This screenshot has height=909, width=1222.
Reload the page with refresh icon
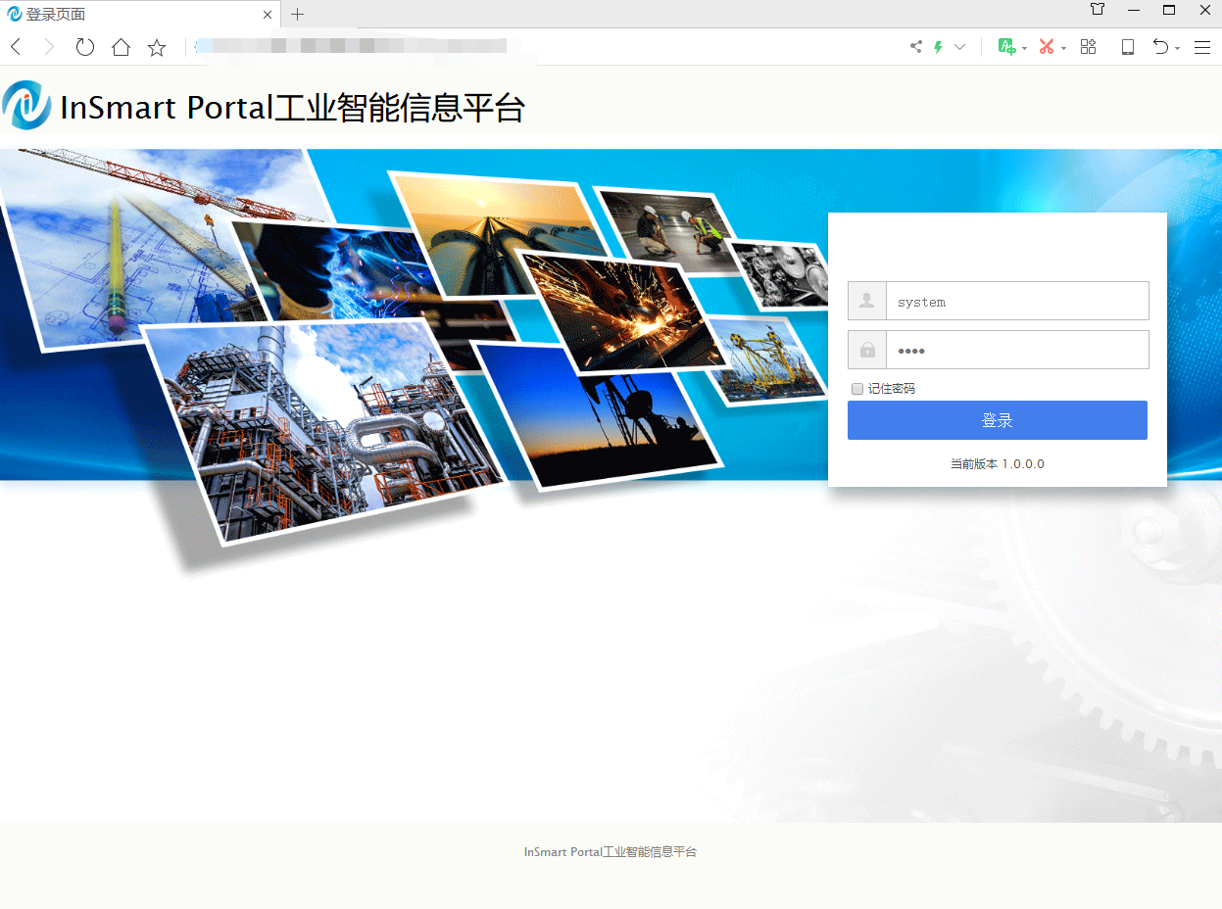pos(85,47)
